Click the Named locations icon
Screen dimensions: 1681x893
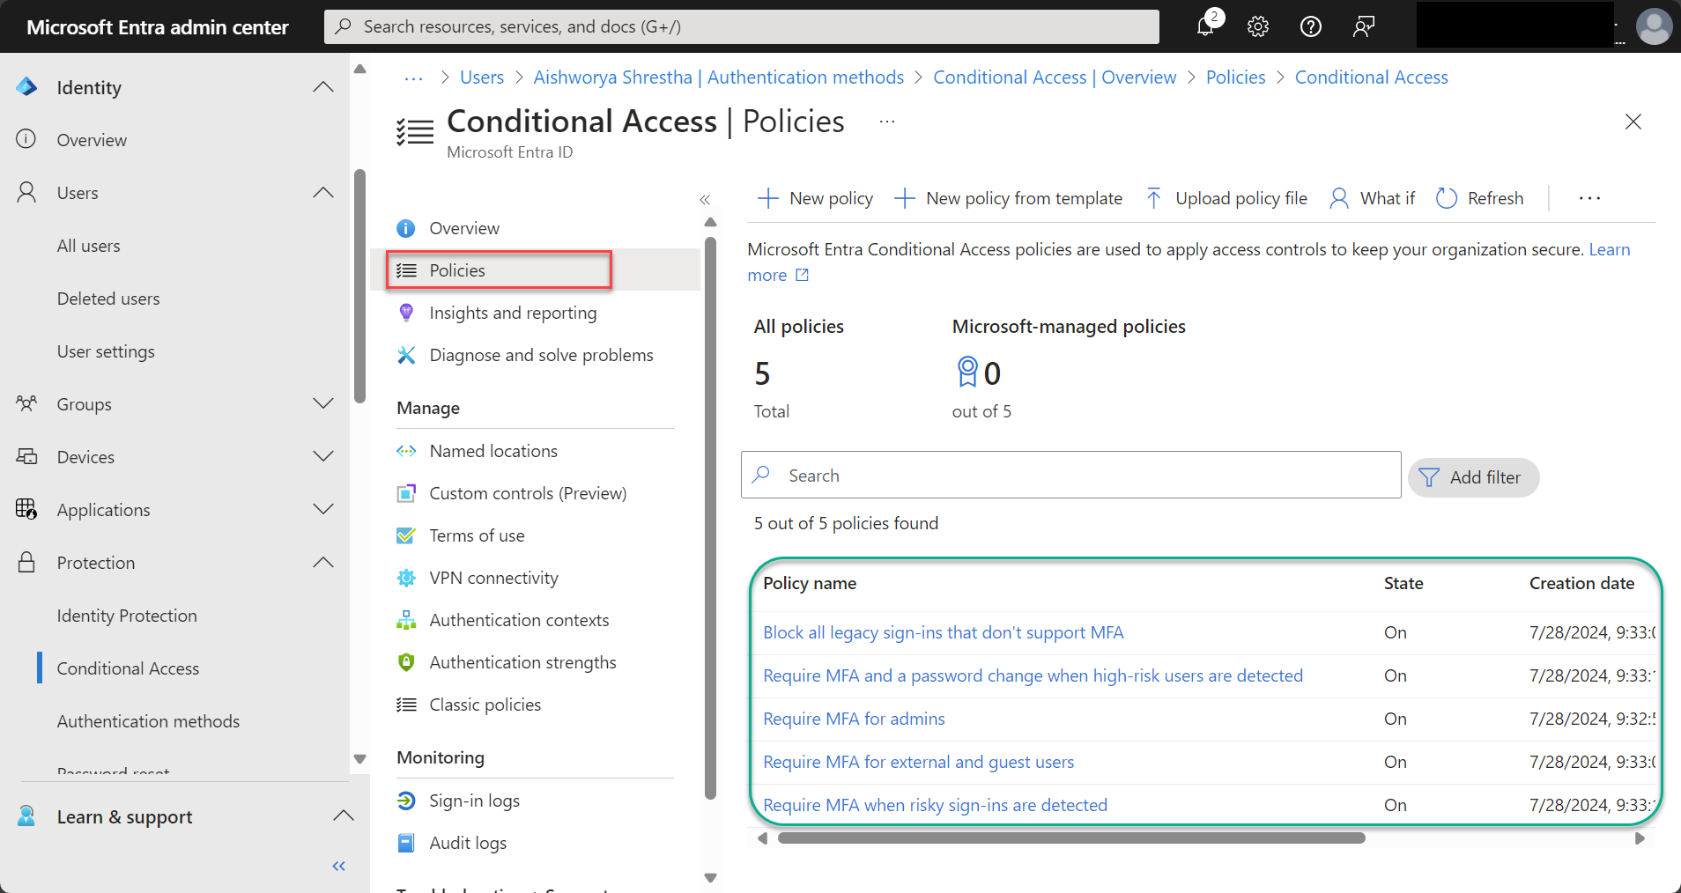click(406, 451)
